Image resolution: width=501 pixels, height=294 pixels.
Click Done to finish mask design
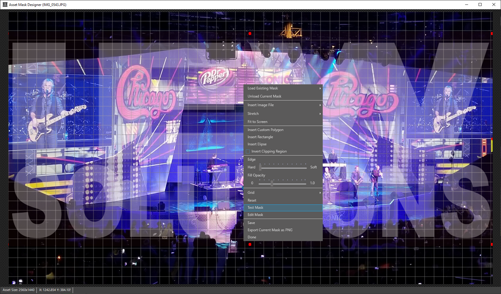pos(283,237)
